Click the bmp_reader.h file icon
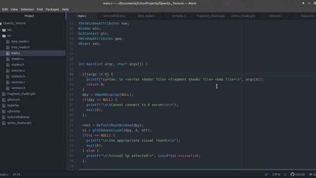 click(8, 47)
